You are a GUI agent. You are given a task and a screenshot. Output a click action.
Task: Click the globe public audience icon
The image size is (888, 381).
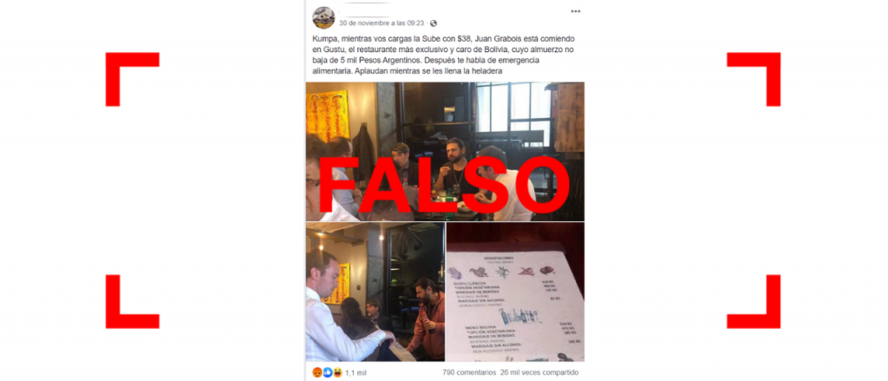[x=434, y=23]
